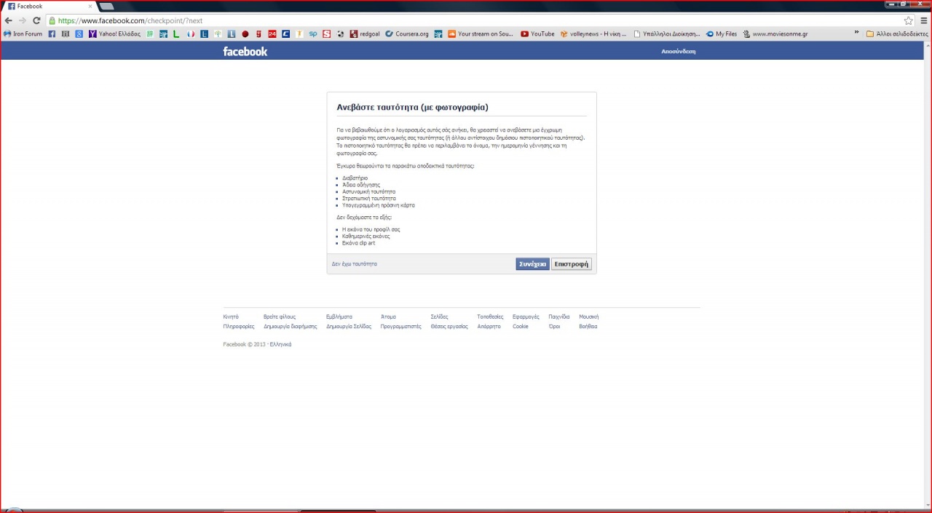This screenshot has width=932, height=513.
Task: Open the Σελίδες footer link
Action: [439, 317]
